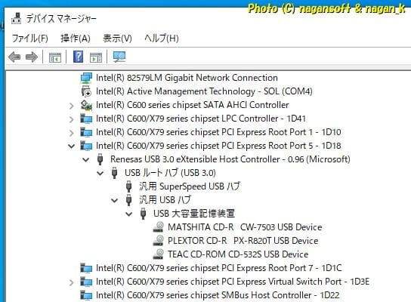Click the blue question-mark Help toolbar icon

[78, 57]
